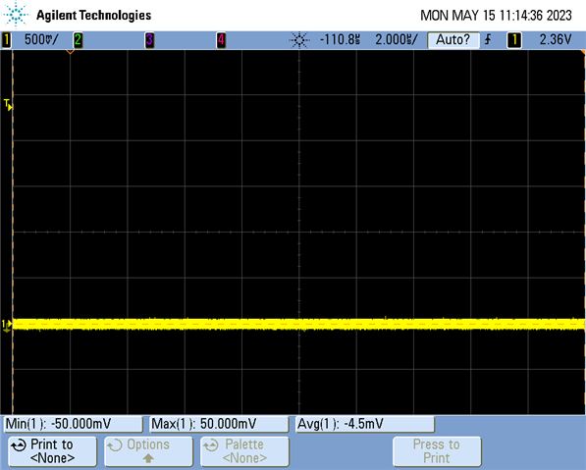Open the Options softkey menu
This screenshot has width=586, height=470.
point(148,451)
